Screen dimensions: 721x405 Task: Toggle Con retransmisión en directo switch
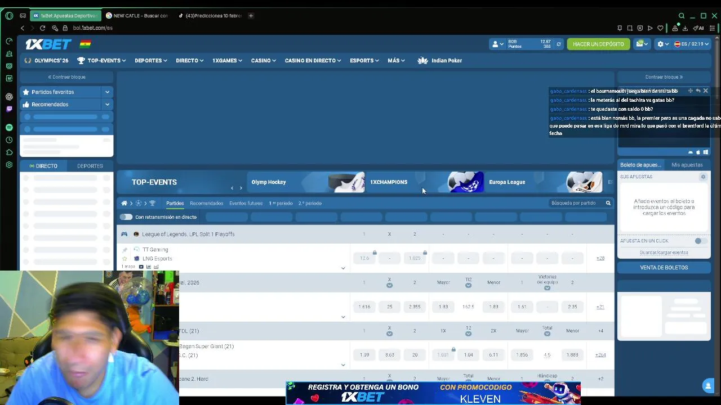(x=126, y=217)
